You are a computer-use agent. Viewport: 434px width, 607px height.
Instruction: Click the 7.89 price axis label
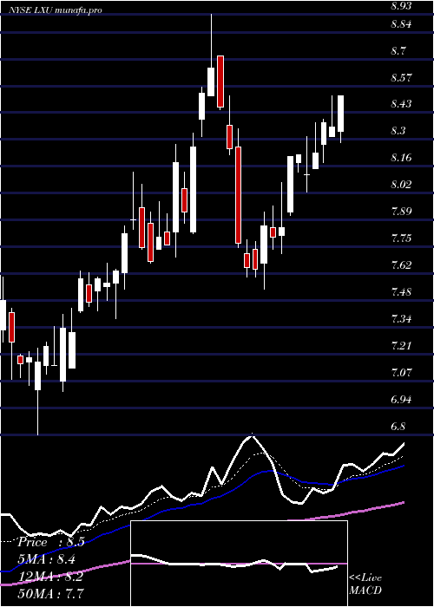coord(401,212)
